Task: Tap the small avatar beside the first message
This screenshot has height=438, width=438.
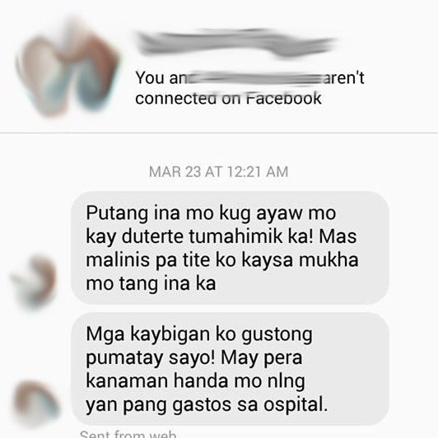Action: tap(34, 282)
